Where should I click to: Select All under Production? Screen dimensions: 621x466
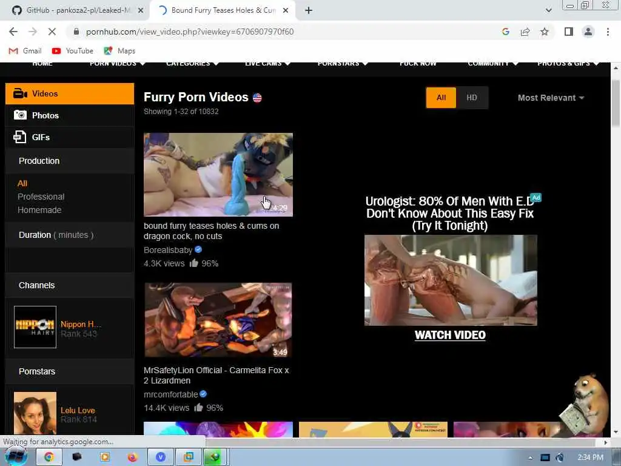click(22, 183)
